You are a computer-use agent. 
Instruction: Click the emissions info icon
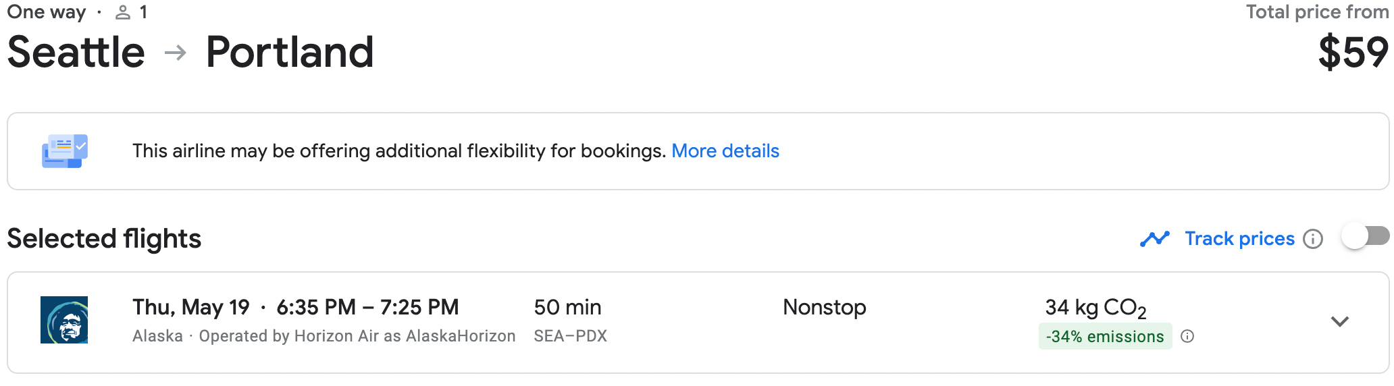coord(1187,336)
